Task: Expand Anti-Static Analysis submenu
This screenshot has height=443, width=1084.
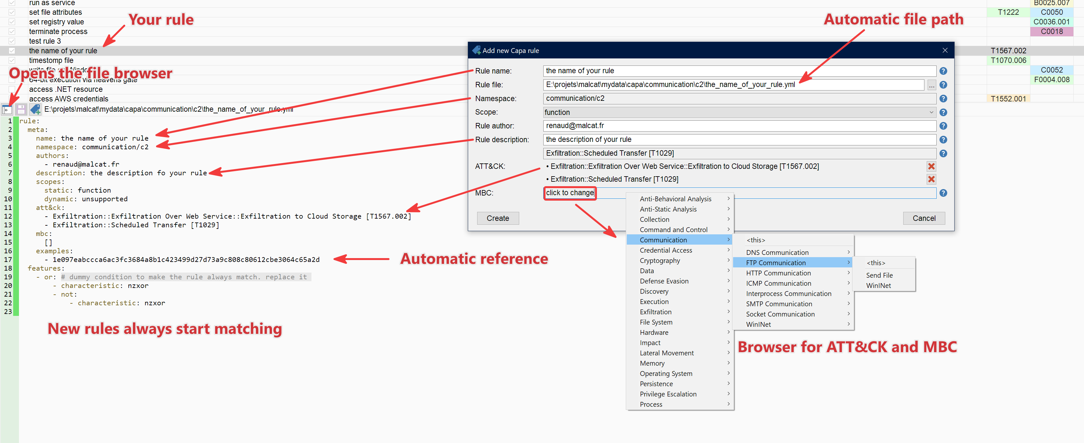Action: click(x=680, y=209)
